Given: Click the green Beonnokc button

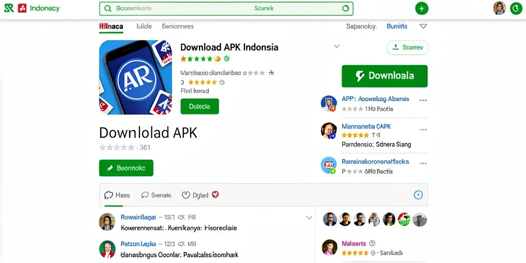Looking at the screenshot, I should click(x=126, y=168).
